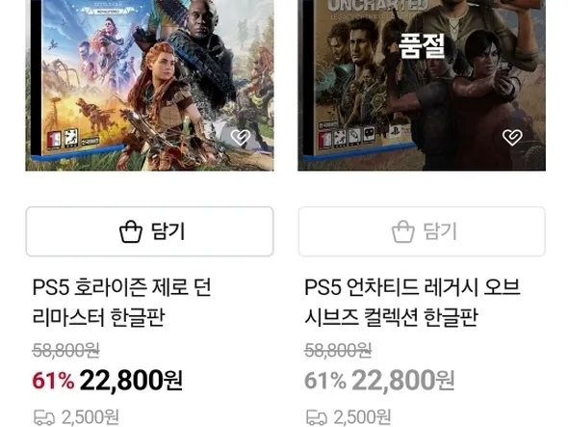Click struck-through 58,800원 under Uncharted title
This screenshot has width=568, height=427.
click(x=338, y=351)
